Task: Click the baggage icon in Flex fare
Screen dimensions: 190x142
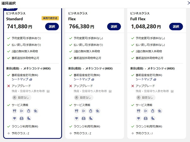Action: (90, 111)
